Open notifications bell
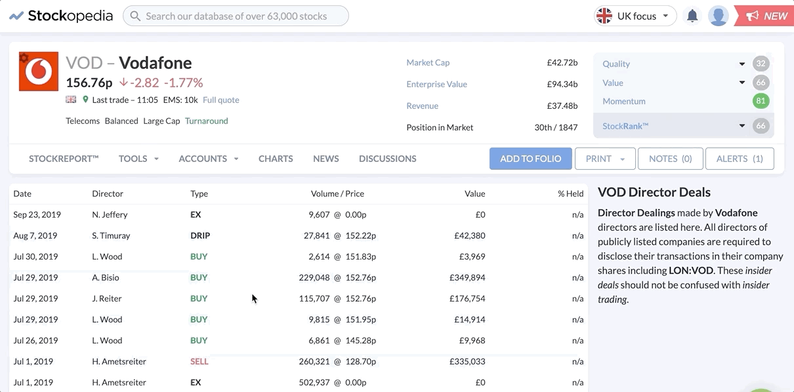The image size is (794, 392). [692, 16]
